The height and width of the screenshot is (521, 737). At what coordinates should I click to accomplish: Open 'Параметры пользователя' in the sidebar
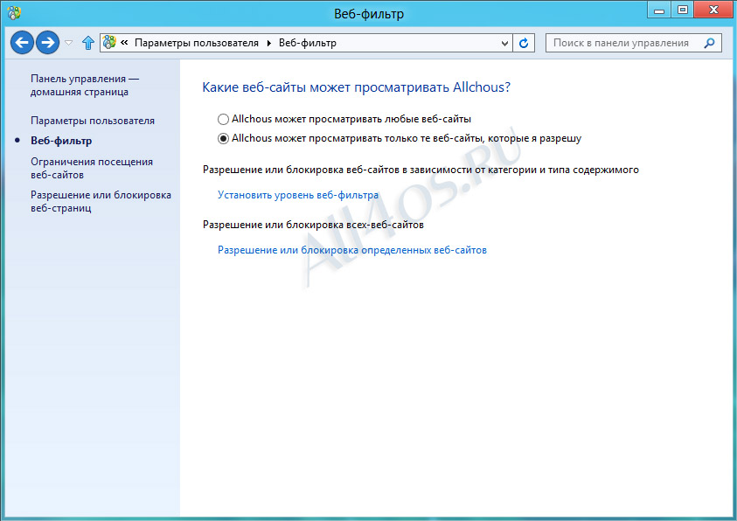pyautogui.click(x=93, y=121)
